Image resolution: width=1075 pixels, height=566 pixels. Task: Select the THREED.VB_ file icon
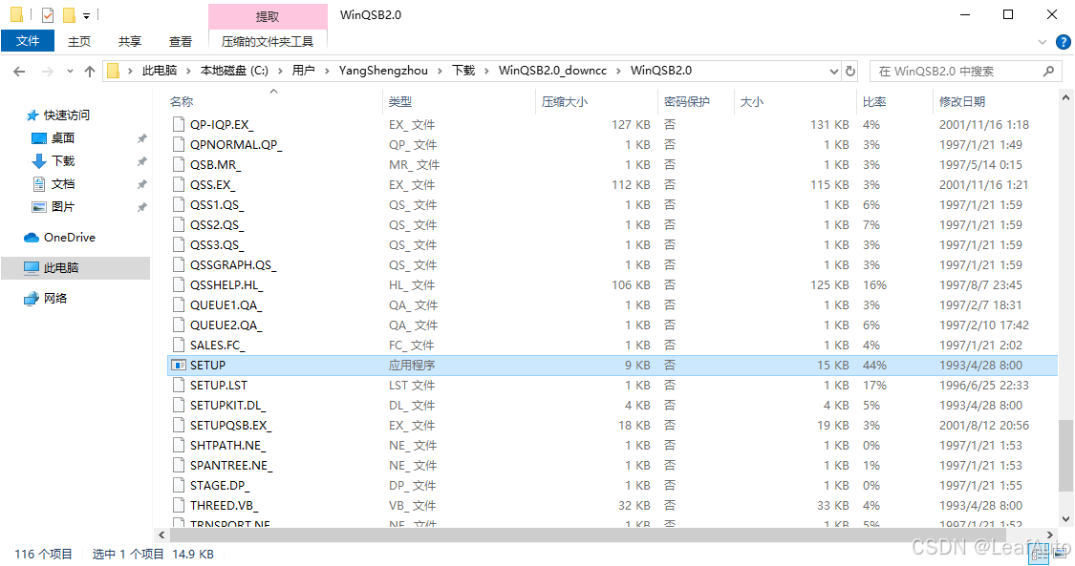click(x=179, y=505)
